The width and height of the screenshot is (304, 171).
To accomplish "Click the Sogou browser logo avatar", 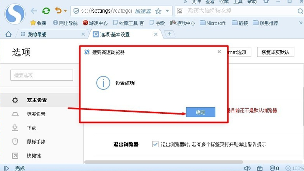I will [x=15, y=14].
